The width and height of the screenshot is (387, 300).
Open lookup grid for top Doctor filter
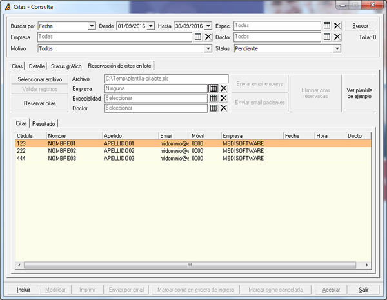(327, 37)
